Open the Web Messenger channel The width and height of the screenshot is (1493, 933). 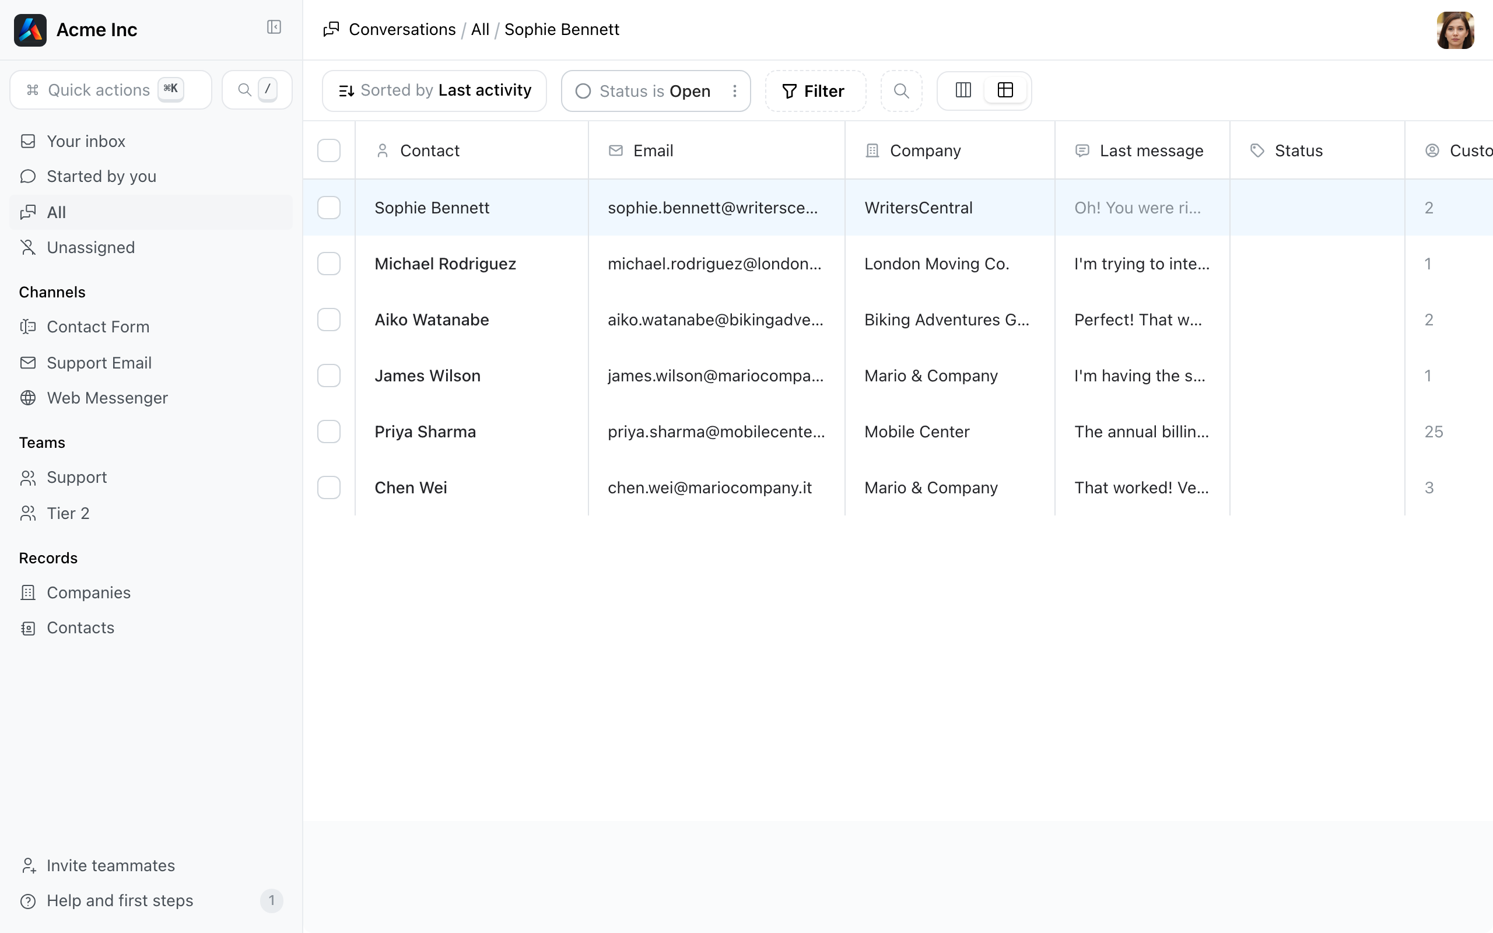tap(150, 398)
